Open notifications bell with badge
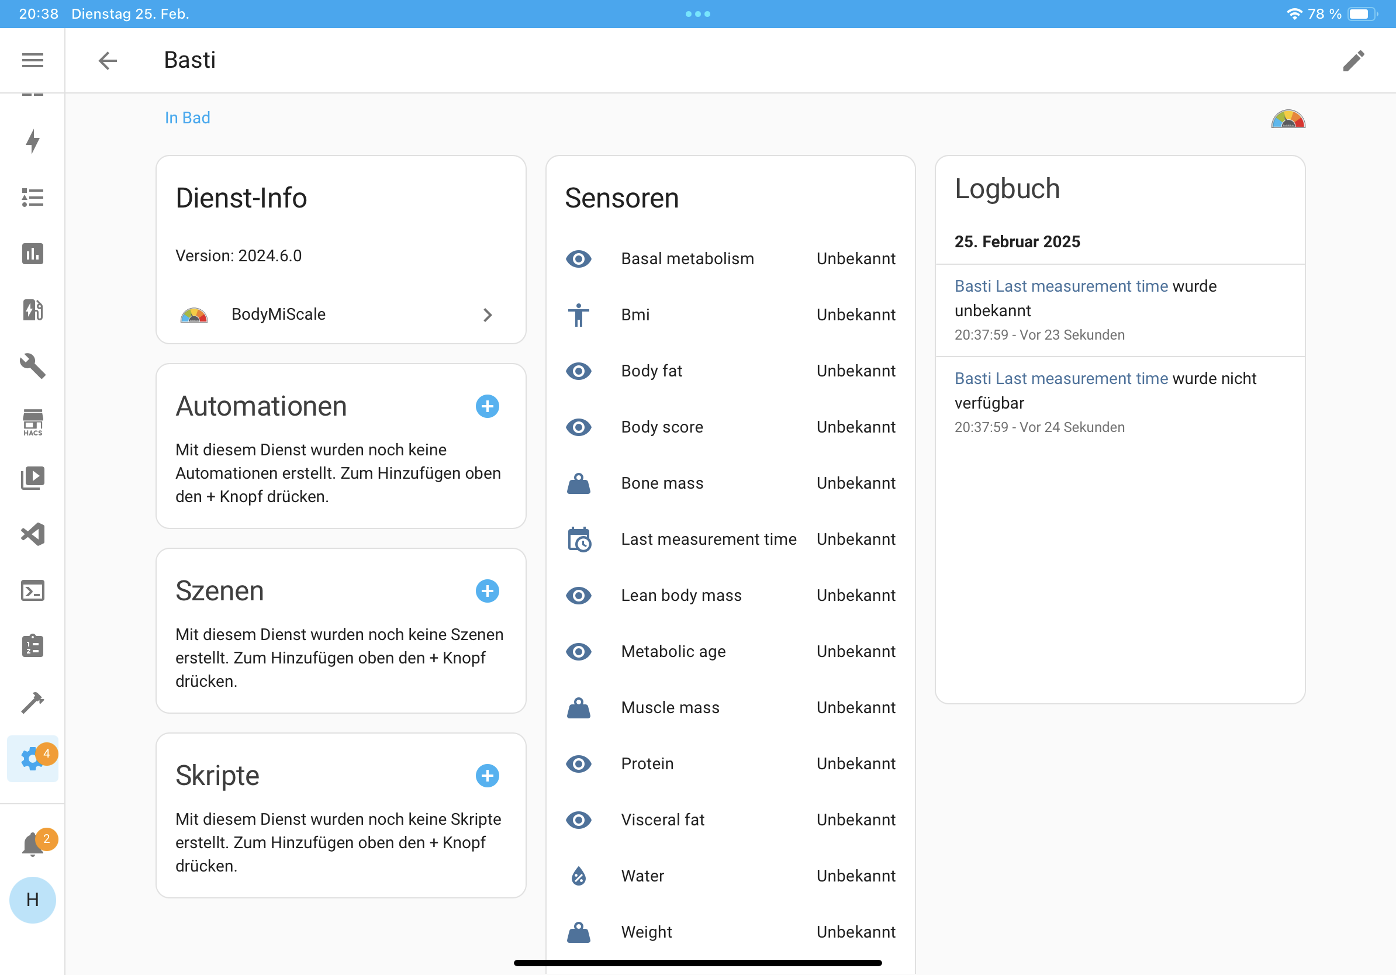The image size is (1396, 975). click(32, 843)
